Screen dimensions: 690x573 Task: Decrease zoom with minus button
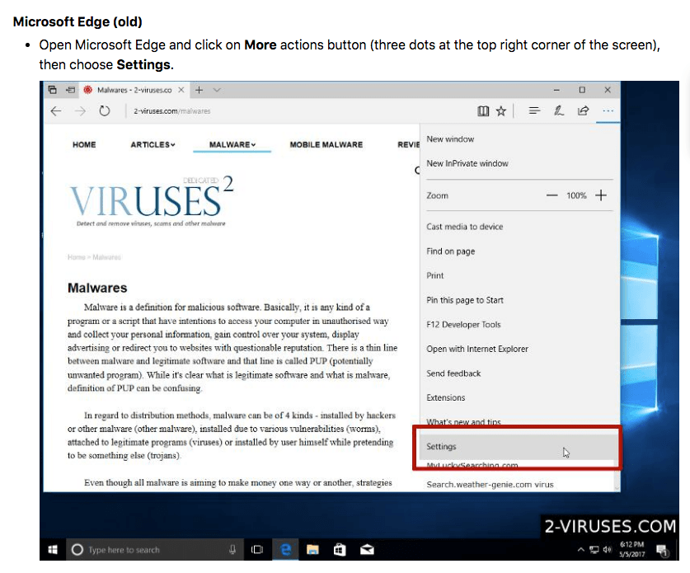(x=552, y=195)
